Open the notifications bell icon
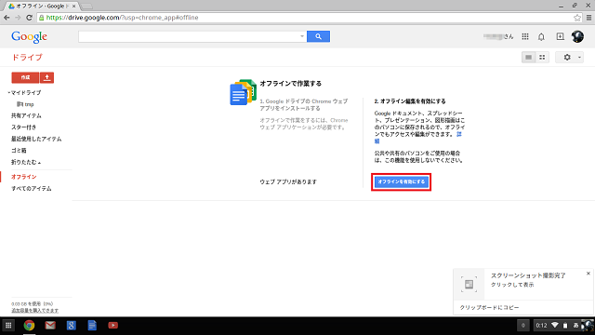The image size is (595, 335). pyautogui.click(x=541, y=36)
